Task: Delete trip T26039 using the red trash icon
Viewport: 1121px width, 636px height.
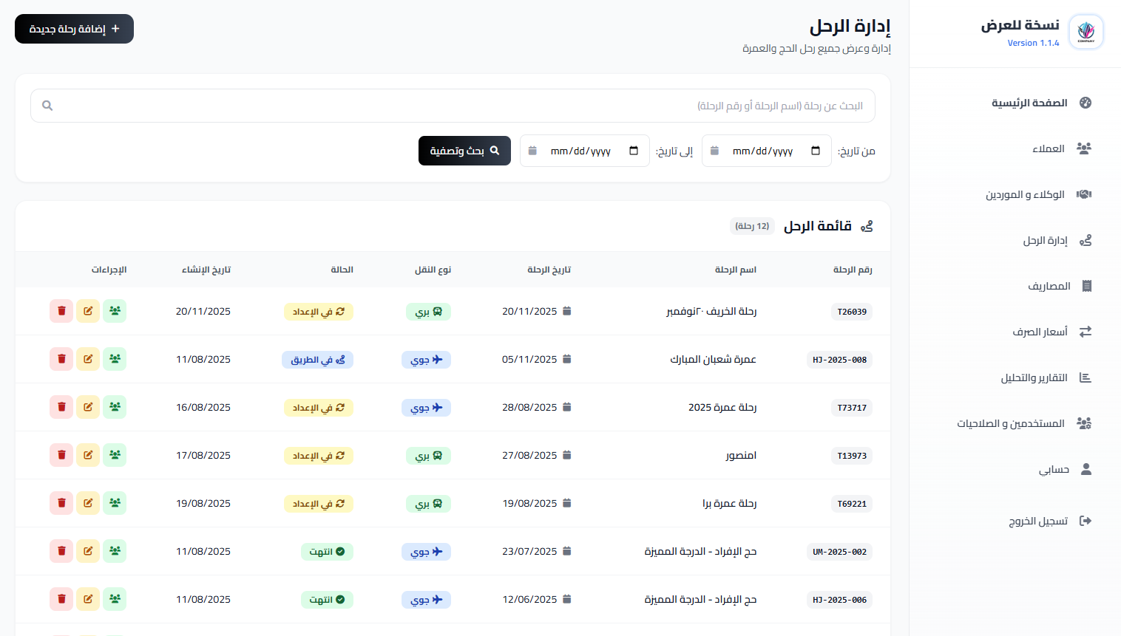Action: (61, 311)
